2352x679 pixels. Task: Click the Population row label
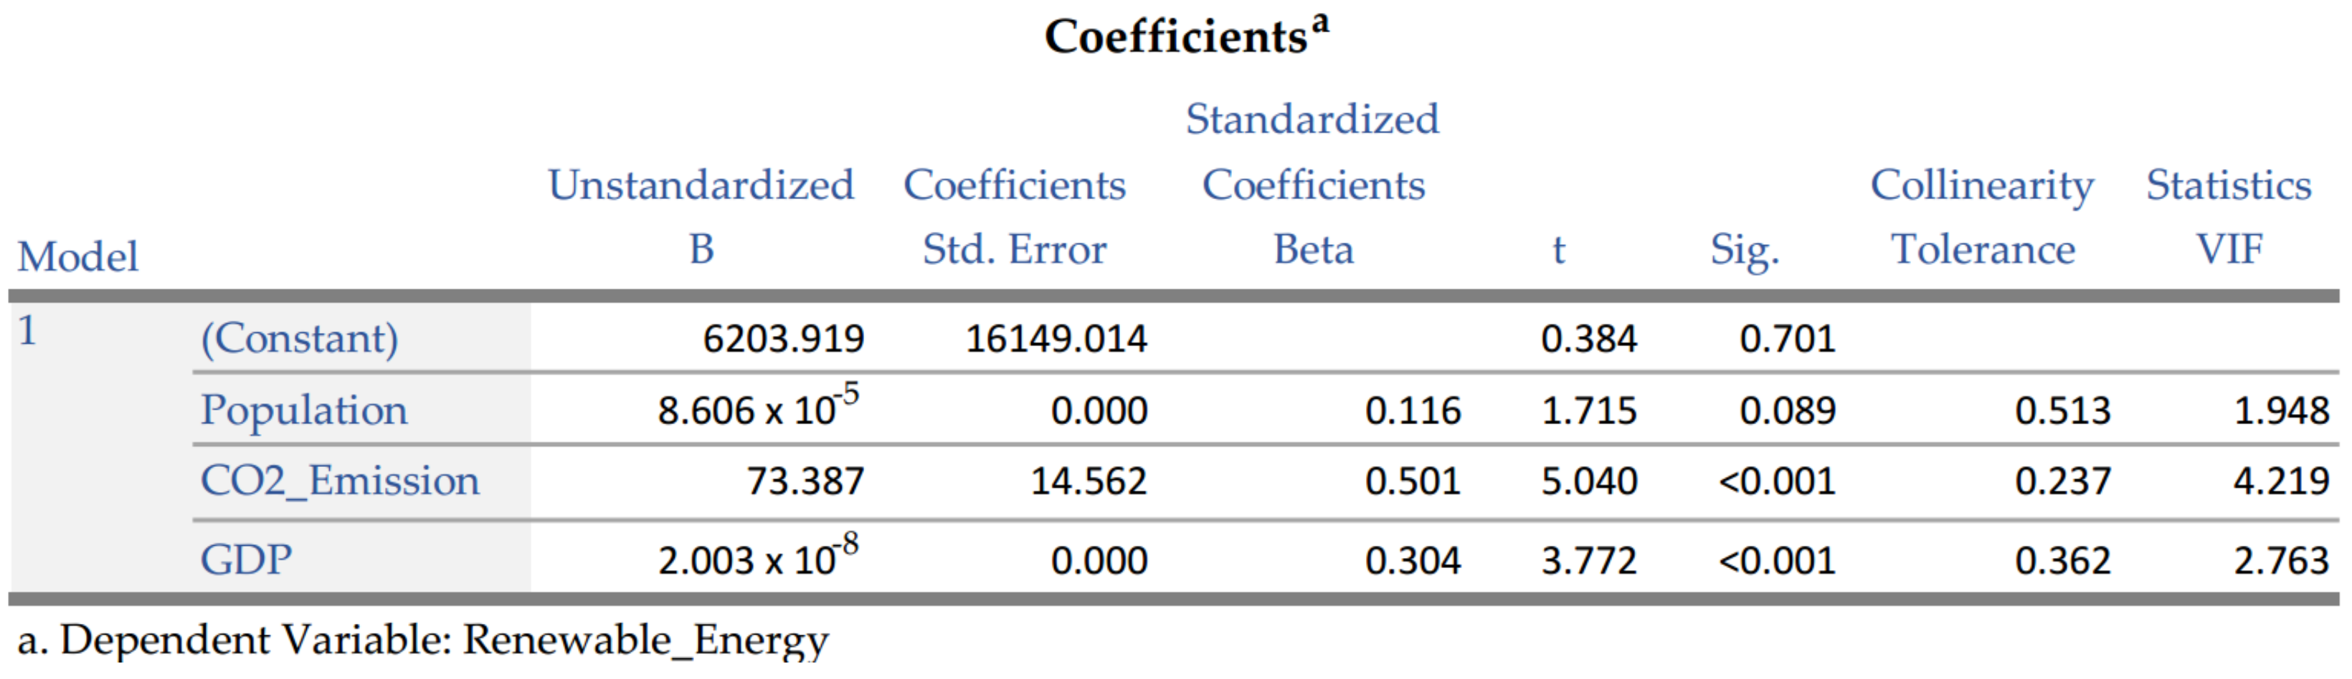(x=304, y=410)
